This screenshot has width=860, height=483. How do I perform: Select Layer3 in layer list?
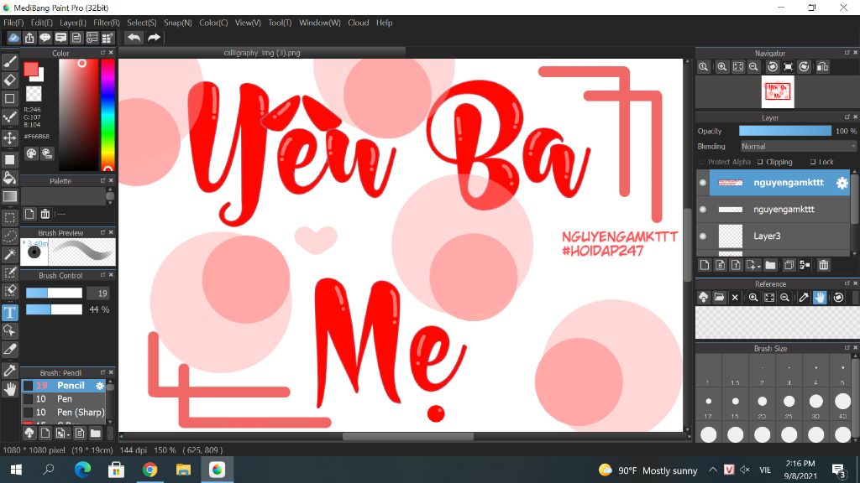tap(779, 236)
